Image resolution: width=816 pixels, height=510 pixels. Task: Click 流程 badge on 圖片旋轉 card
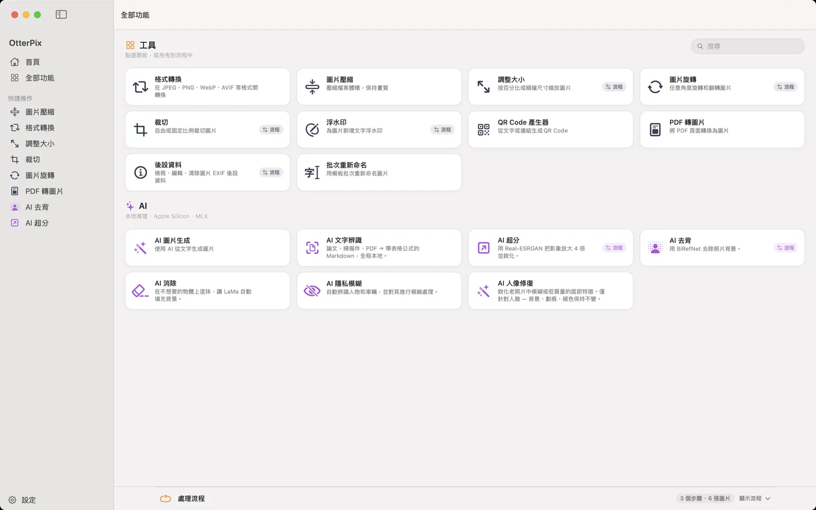[x=785, y=87]
